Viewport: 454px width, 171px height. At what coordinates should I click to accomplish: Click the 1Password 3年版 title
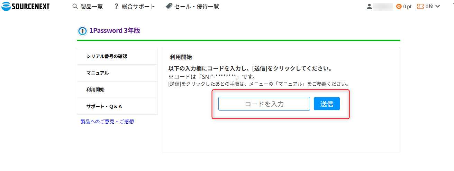click(x=115, y=30)
